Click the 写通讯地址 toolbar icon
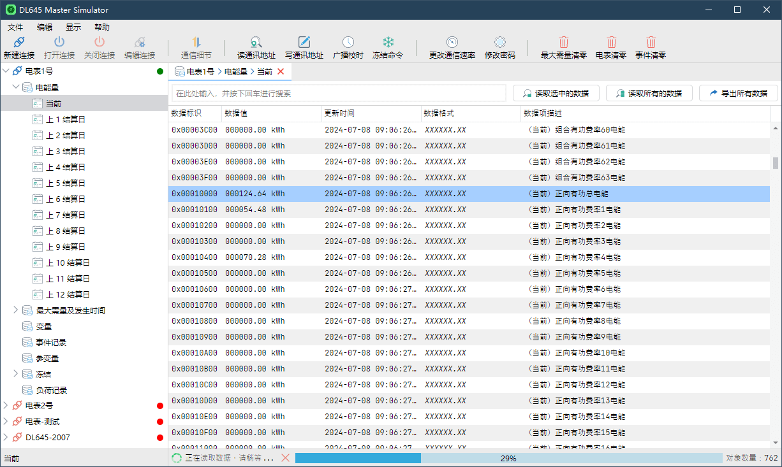782x467 pixels. click(x=304, y=43)
